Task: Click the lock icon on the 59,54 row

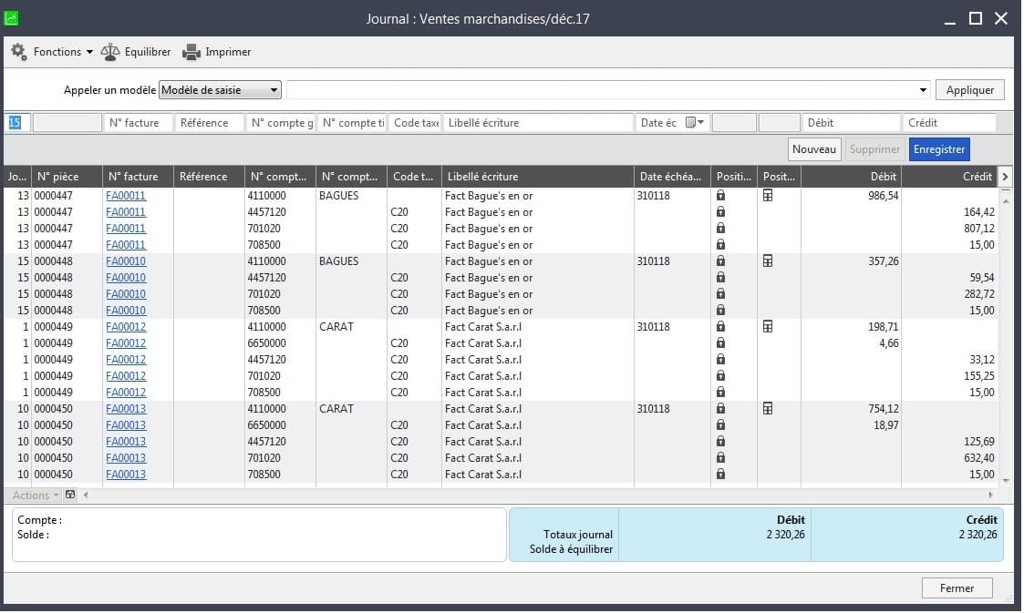Action: point(720,277)
